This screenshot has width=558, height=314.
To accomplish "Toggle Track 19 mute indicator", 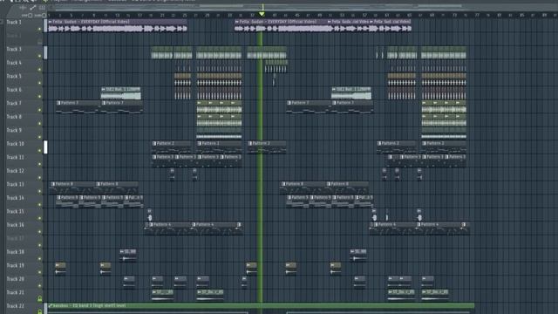I will [x=39, y=273].
